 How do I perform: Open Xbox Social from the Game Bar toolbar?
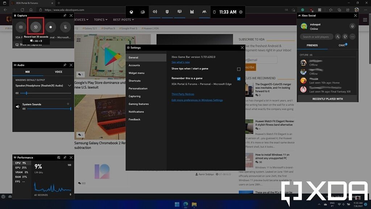click(x=204, y=12)
